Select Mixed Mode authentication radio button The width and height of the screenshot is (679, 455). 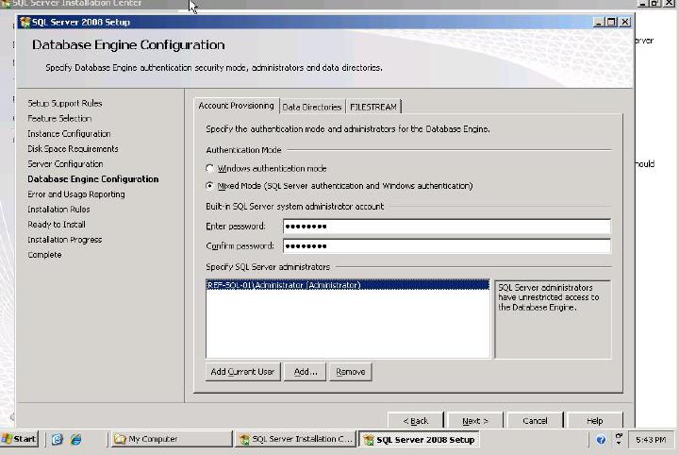click(210, 186)
